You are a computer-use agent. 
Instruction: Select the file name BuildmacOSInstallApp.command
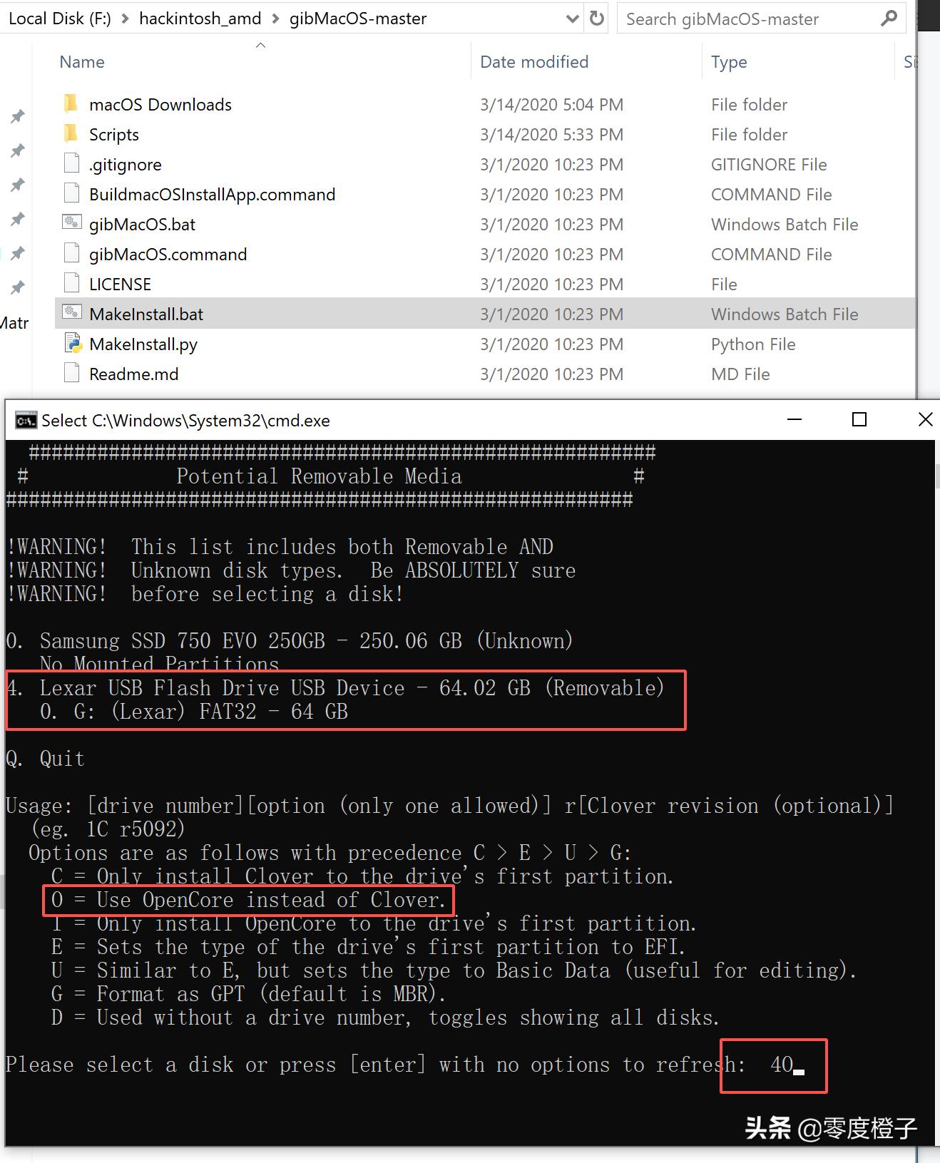click(213, 195)
